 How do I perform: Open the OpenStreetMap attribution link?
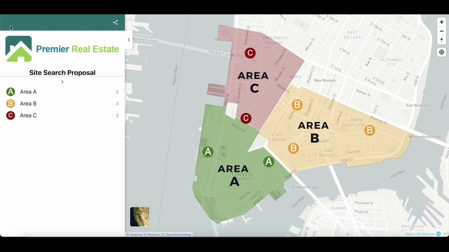point(176,235)
